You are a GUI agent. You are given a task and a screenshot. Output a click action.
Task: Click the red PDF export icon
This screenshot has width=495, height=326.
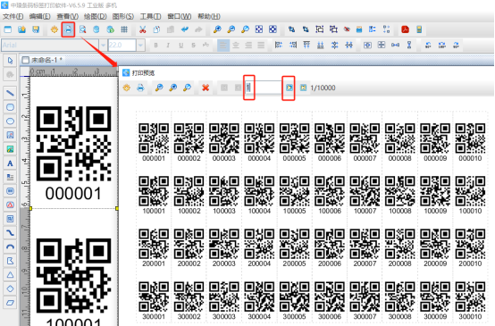(x=405, y=29)
